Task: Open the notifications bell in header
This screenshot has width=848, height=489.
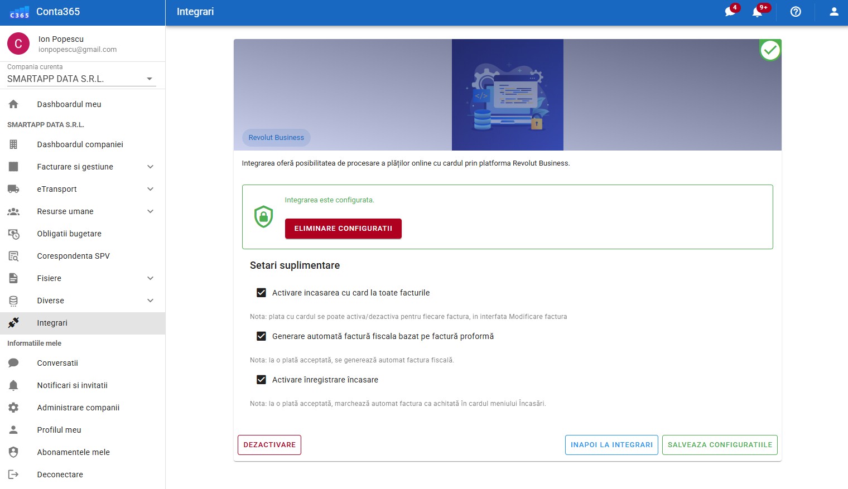Action: pyautogui.click(x=757, y=12)
